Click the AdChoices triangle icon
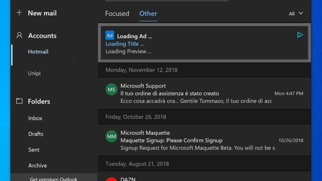322x181 pixels. [300, 35]
